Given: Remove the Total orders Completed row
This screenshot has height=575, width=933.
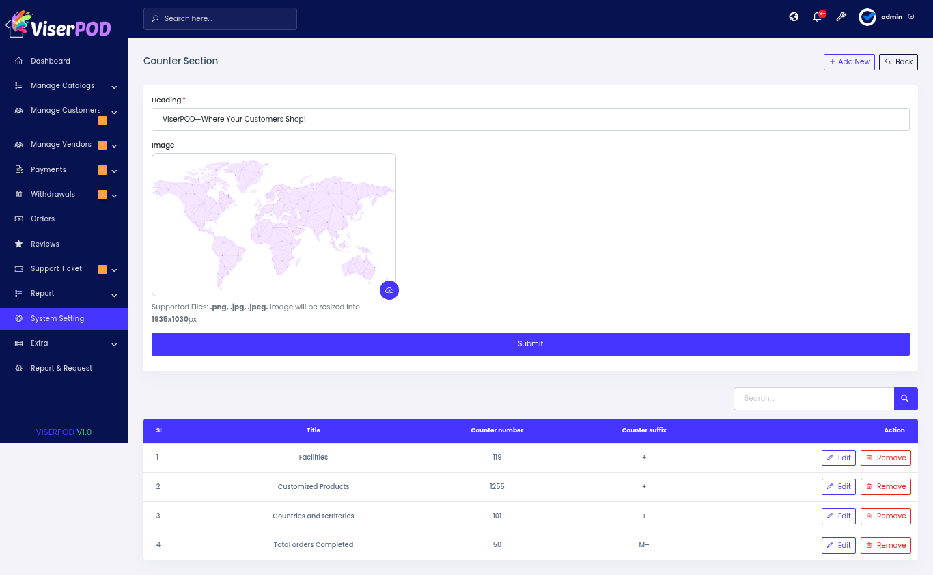Looking at the screenshot, I should (x=885, y=545).
